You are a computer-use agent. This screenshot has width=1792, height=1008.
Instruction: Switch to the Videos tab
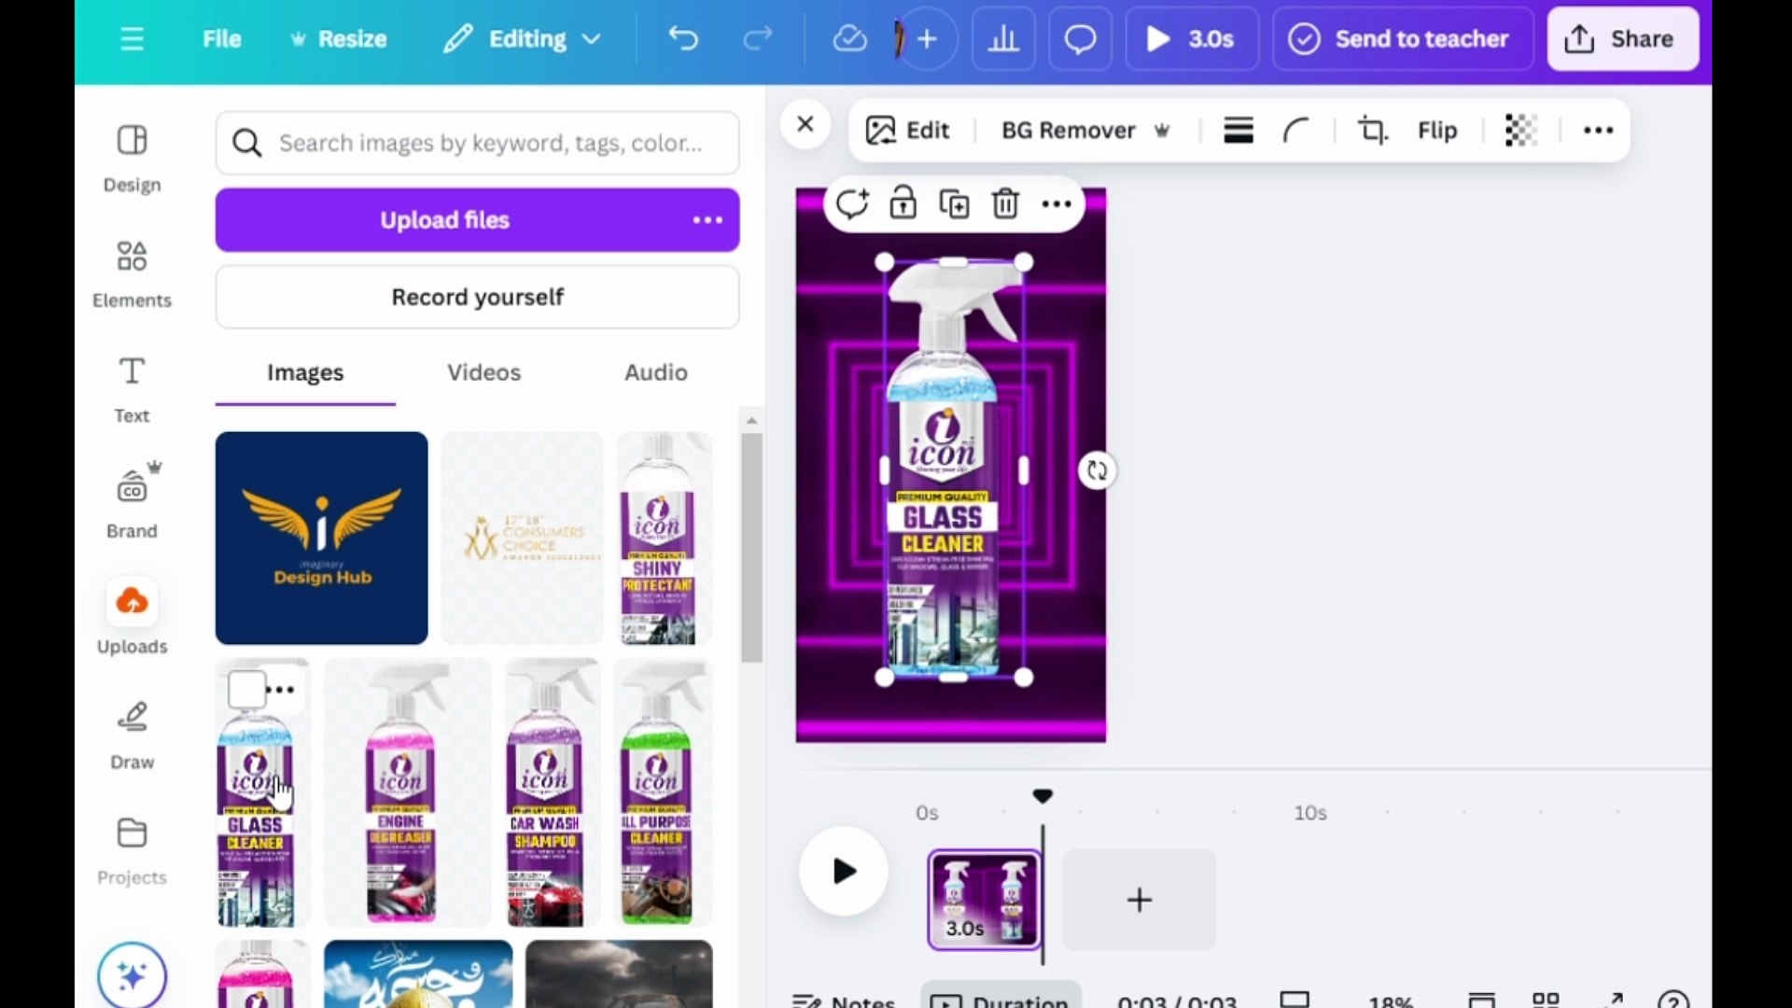[x=483, y=372]
